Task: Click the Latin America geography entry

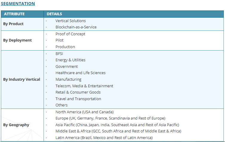Action: pos(104,138)
